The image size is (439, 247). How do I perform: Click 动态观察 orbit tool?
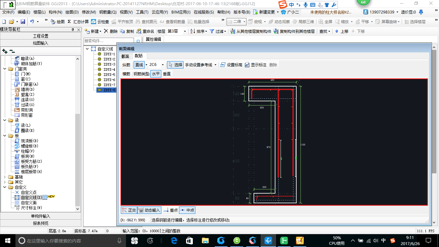coord(279,22)
